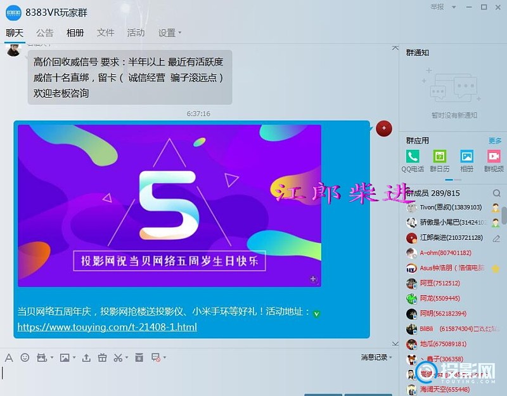Open the 文件 tab
This screenshot has width=507, height=396.
coord(105,33)
